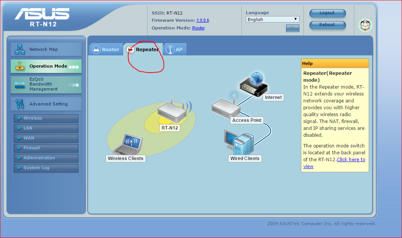This screenshot has width=402, height=238.
Task: Click the Internet label
Action: point(273,97)
